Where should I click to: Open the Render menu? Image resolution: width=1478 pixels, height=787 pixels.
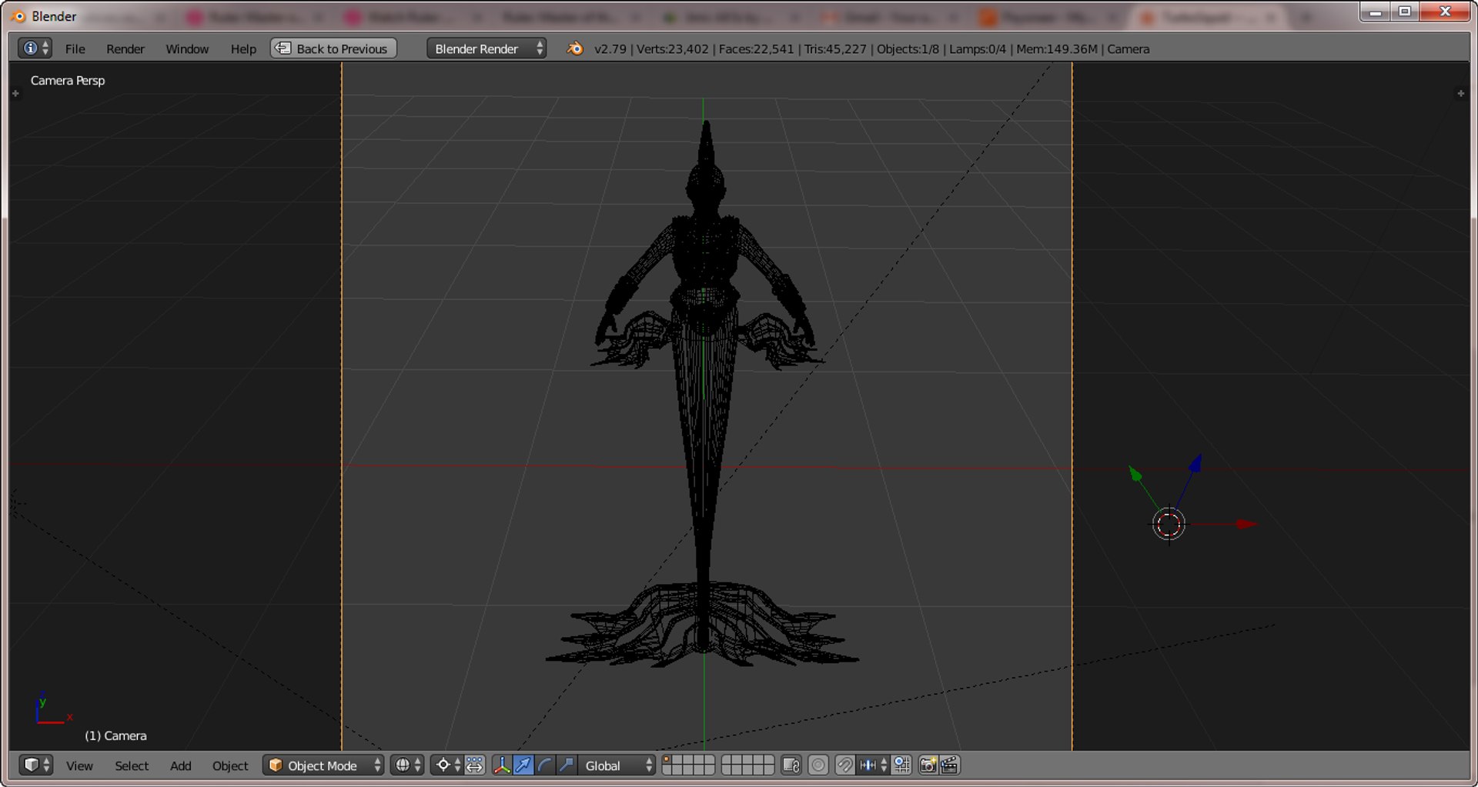(x=125, y=48)
